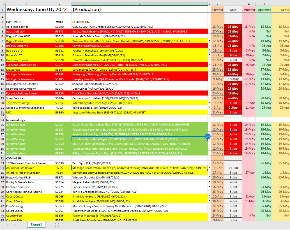Click the COMING UP... section heading
This screenshot has height=230, width=290.
[26, 158]
